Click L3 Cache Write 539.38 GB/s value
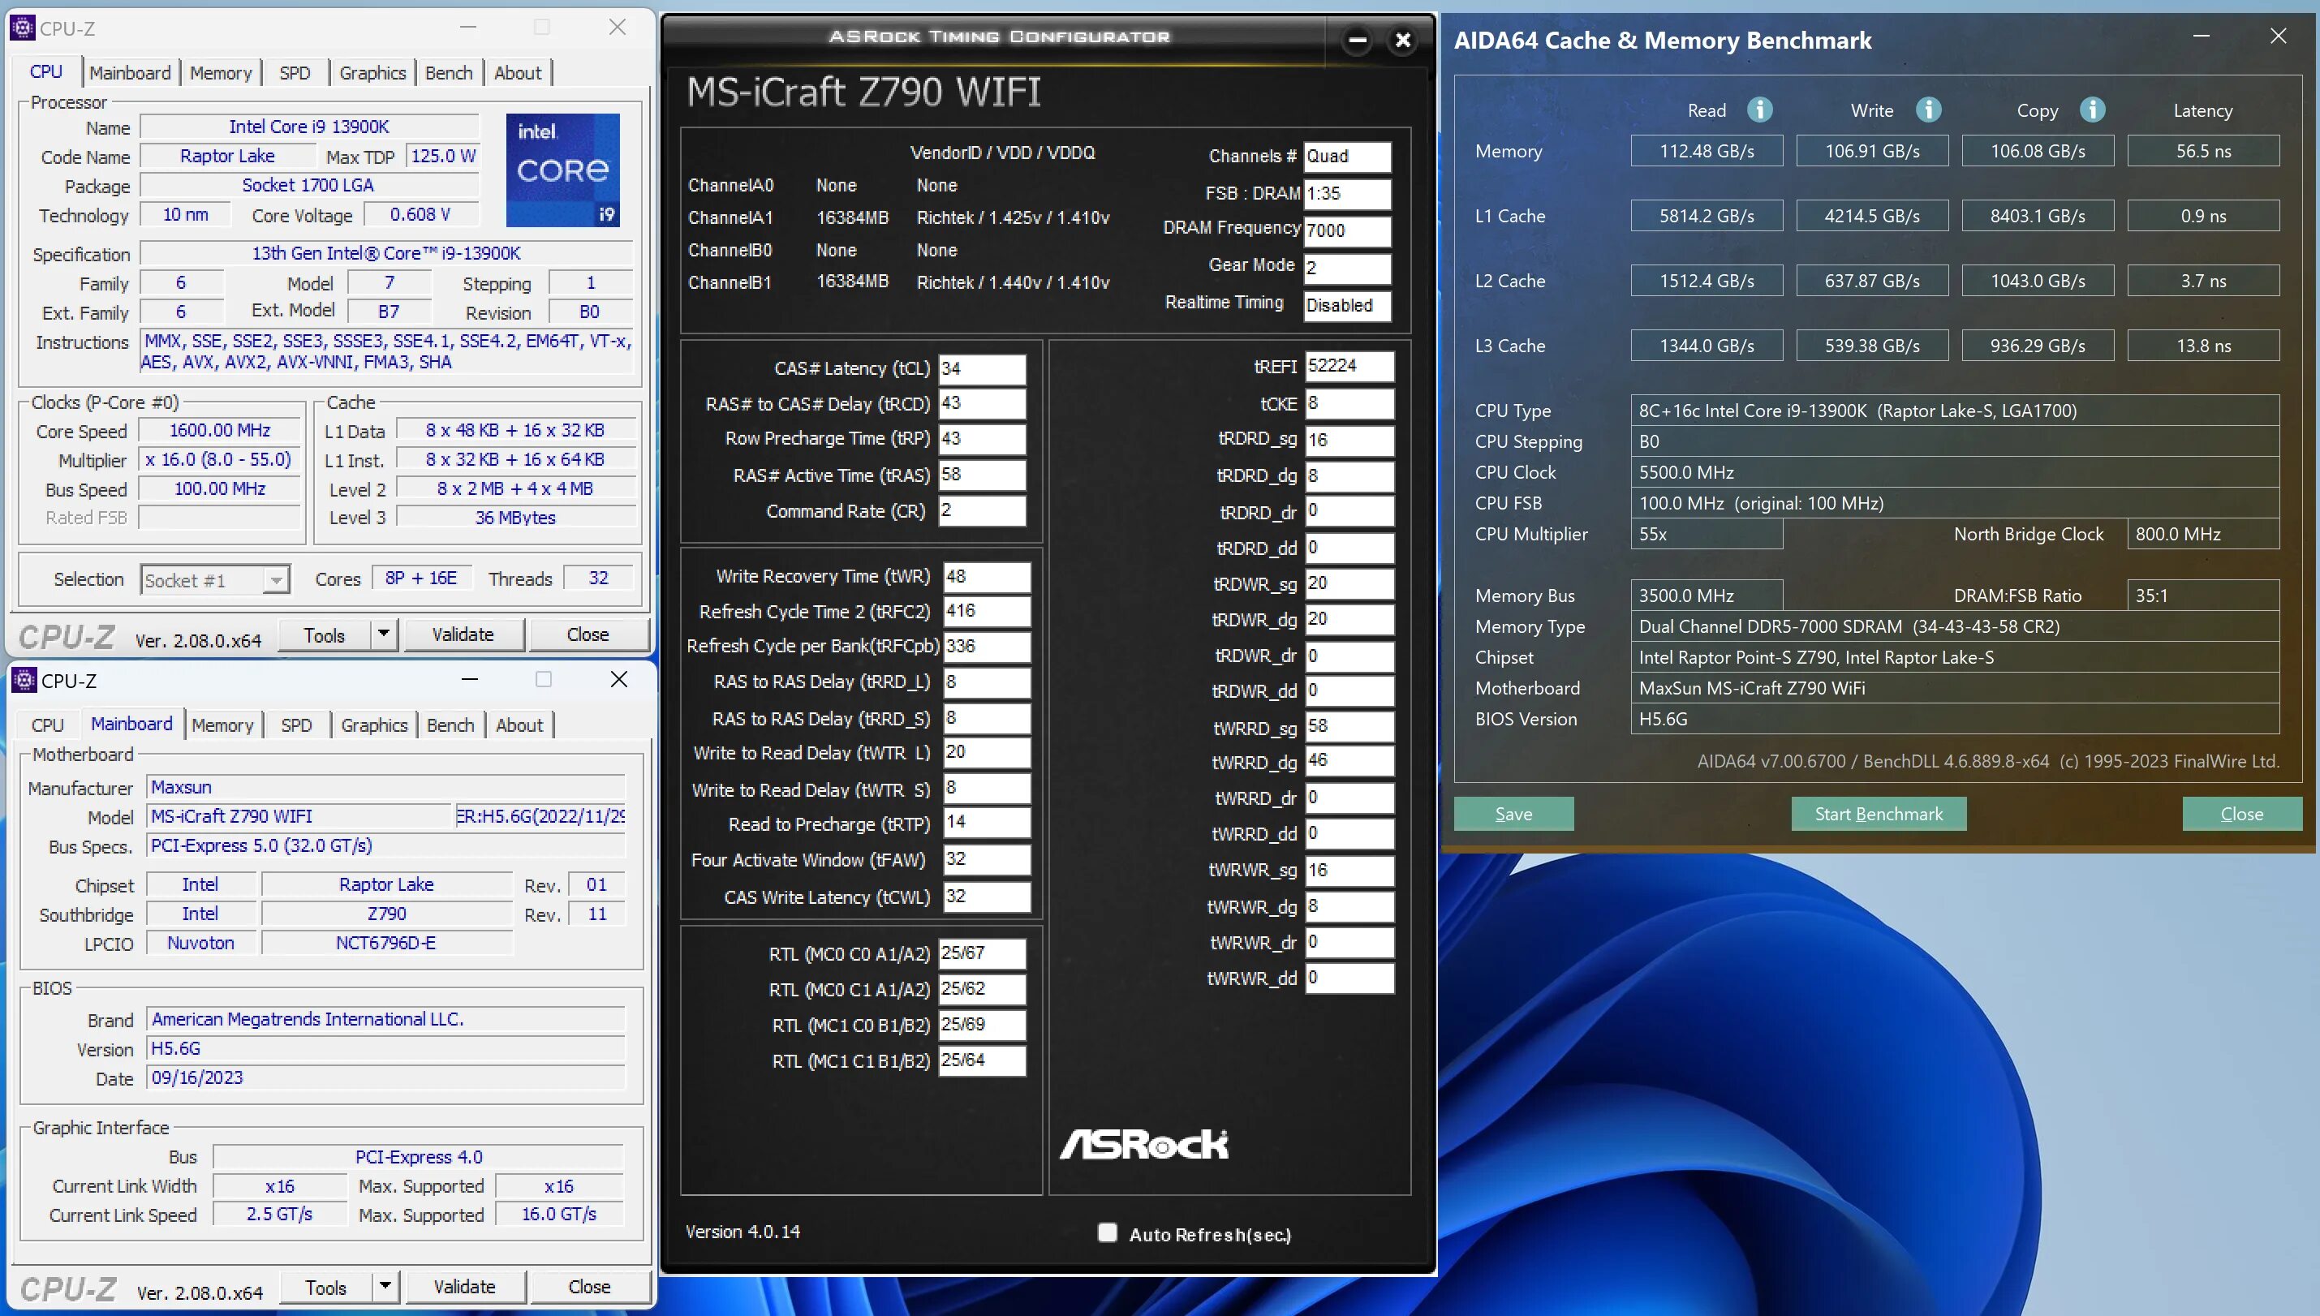 [x=1872, y=346]
